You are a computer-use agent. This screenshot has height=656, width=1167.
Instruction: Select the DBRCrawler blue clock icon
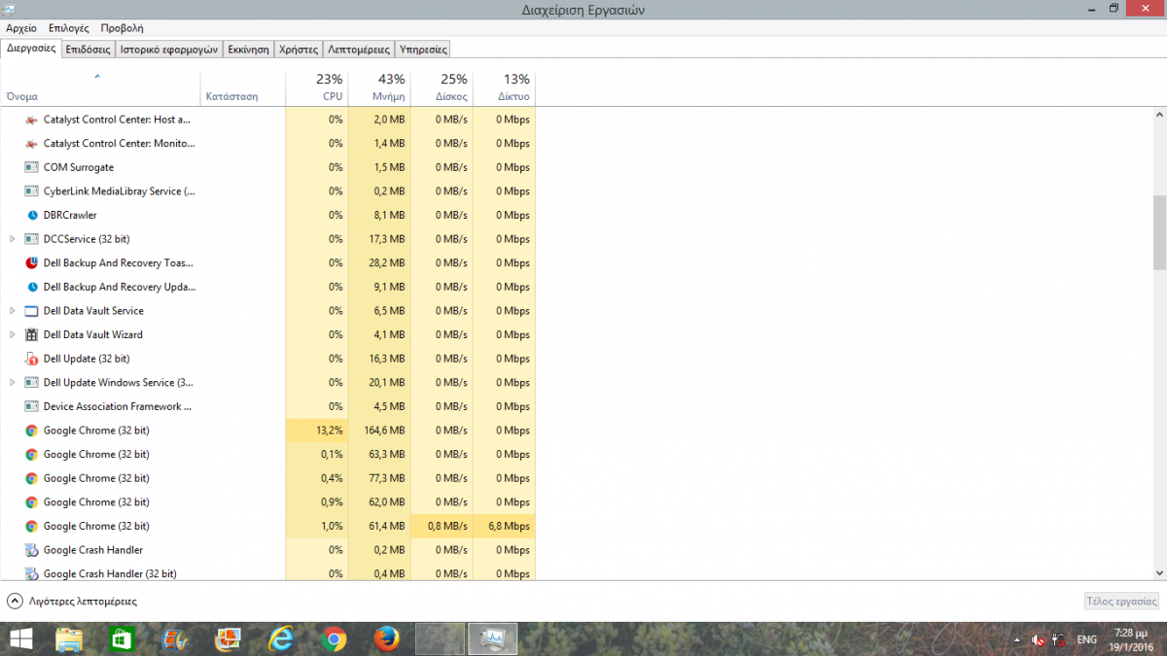[31, 215]
